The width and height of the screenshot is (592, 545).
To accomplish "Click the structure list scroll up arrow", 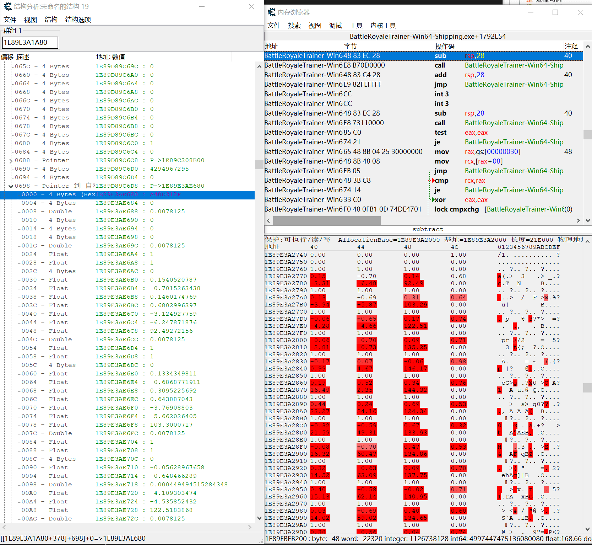I will (x=259, y=66).
